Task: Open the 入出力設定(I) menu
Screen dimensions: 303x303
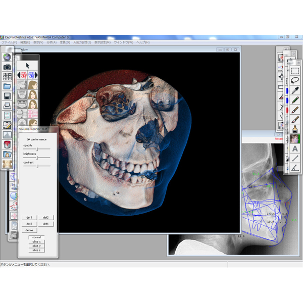Action: tap(82, 42)
